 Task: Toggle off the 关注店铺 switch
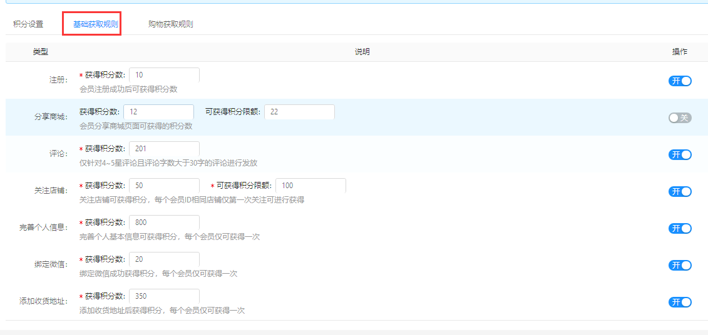coord(680,191)
